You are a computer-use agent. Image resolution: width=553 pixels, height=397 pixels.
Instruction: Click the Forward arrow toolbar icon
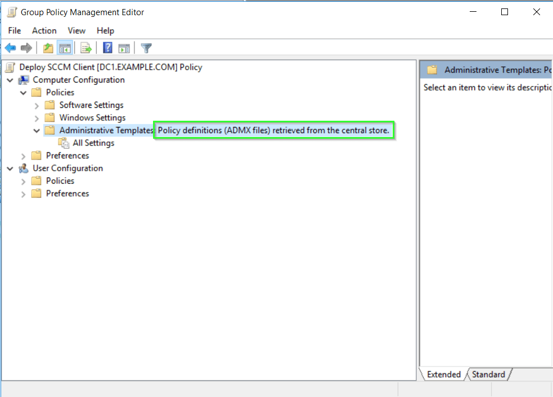coord(26,48)
